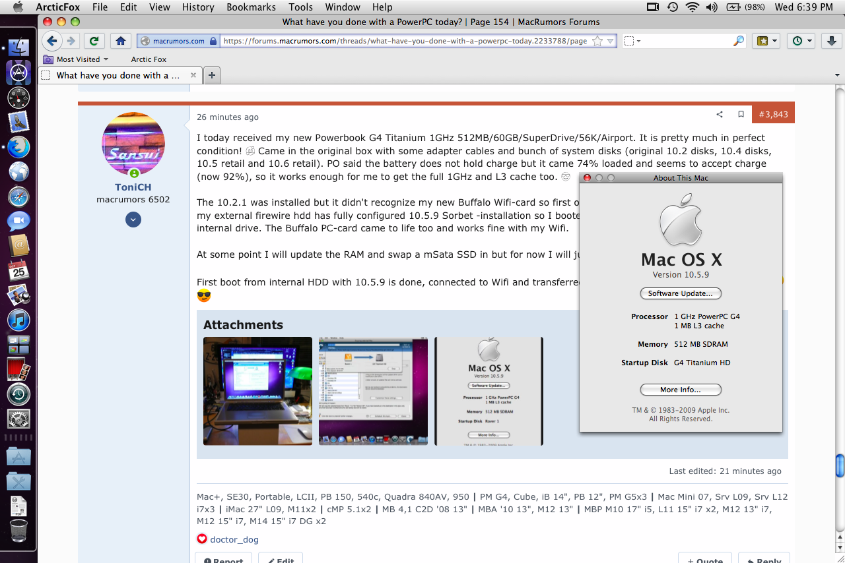Expand the URL bar history dropdown arrow

click(x=611, y=41)
